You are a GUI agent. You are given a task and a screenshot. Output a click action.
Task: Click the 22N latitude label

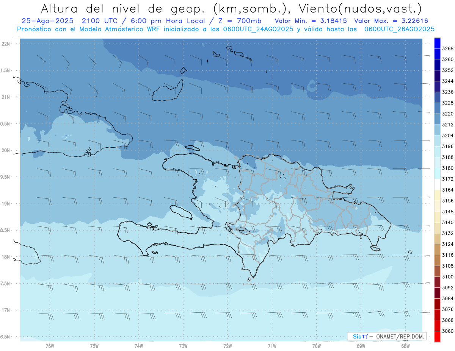pos(6,44)
